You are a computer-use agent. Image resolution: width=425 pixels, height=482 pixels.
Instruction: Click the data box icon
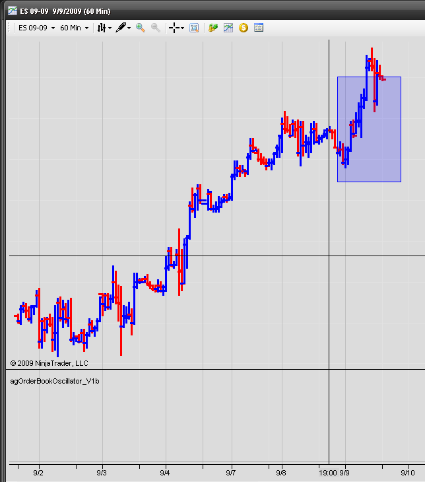[x=194, y=28]
